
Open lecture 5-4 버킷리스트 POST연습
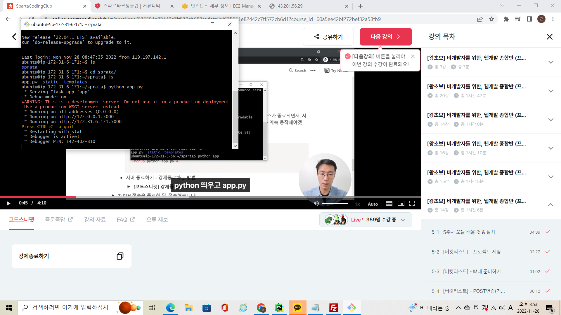[491, 291]
